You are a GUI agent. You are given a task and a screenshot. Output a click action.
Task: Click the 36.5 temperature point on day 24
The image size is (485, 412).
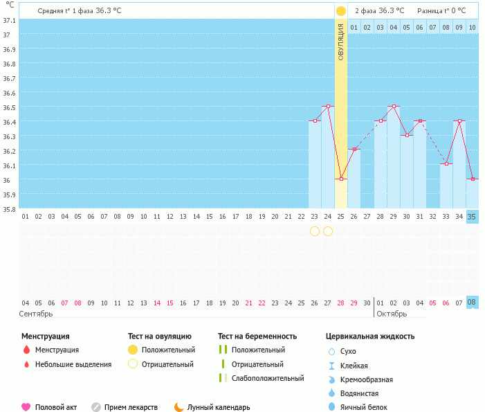tap(328, 107)
